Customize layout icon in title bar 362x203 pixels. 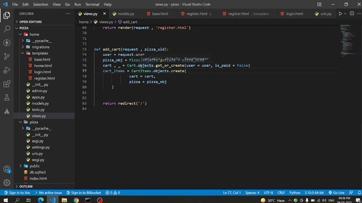[x=319, y=5]
